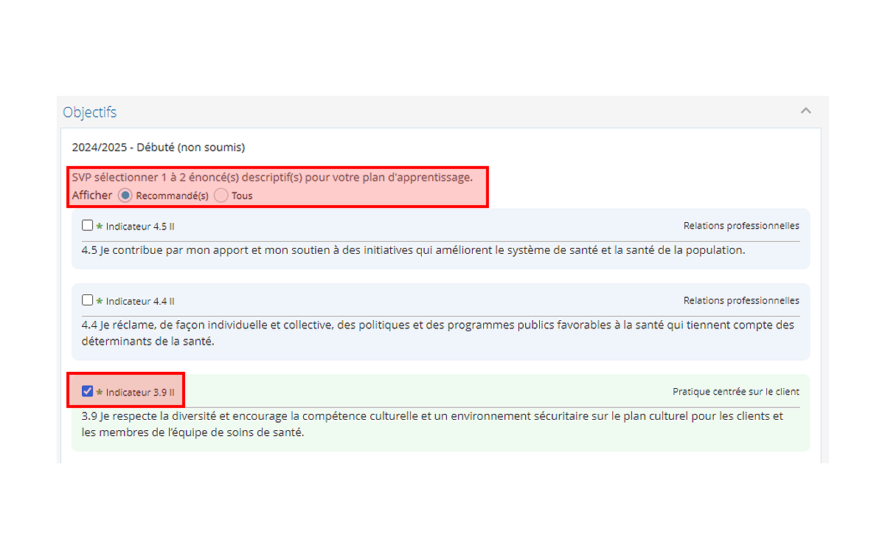Select the Recommandé(s) radio button
This screenshot has width=885, height=543.
click(125, 196)
